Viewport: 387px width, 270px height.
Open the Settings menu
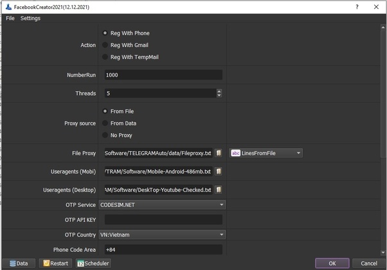(30, 18)
